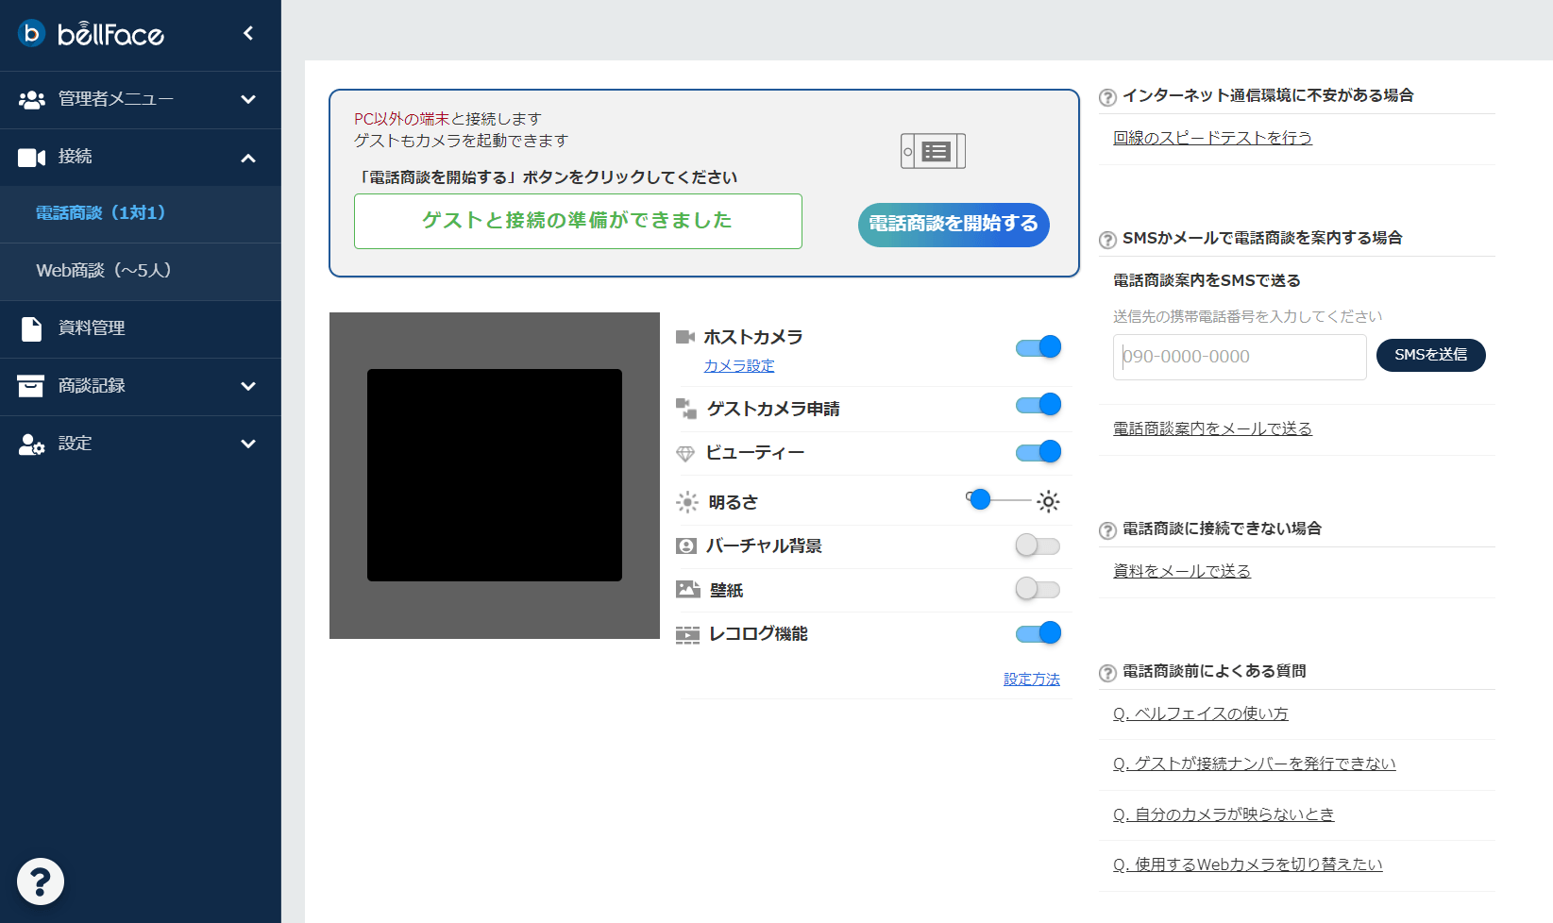Click the 資料管理 document icon
This screenshot has height=923, width=1553.
click(31, 328)
